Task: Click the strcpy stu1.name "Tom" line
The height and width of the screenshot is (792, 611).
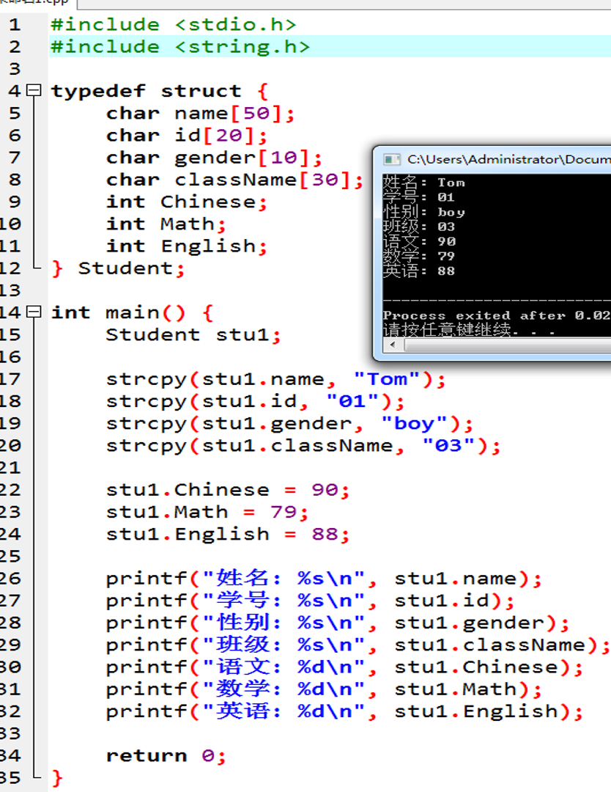Action: click(276, 379)
